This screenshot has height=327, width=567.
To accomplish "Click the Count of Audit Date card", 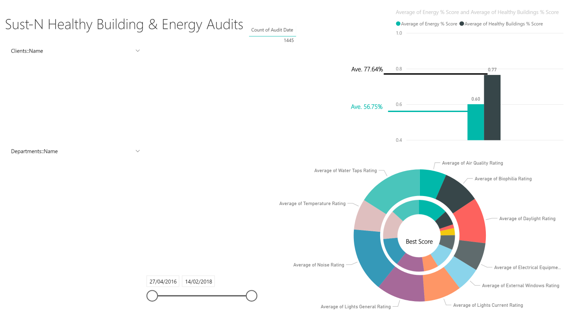I will (x=272, y=35).
